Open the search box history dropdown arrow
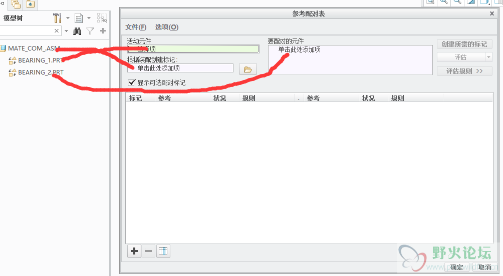 point(67,31)
